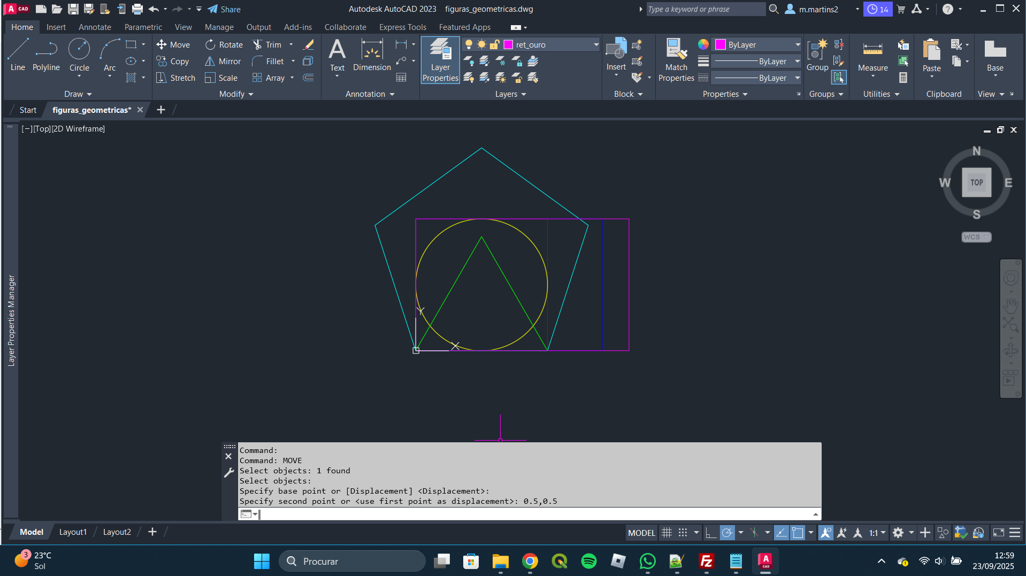Select the Circle draw tool
This screenshot has width=1026, height=576.
coord(79,55)
